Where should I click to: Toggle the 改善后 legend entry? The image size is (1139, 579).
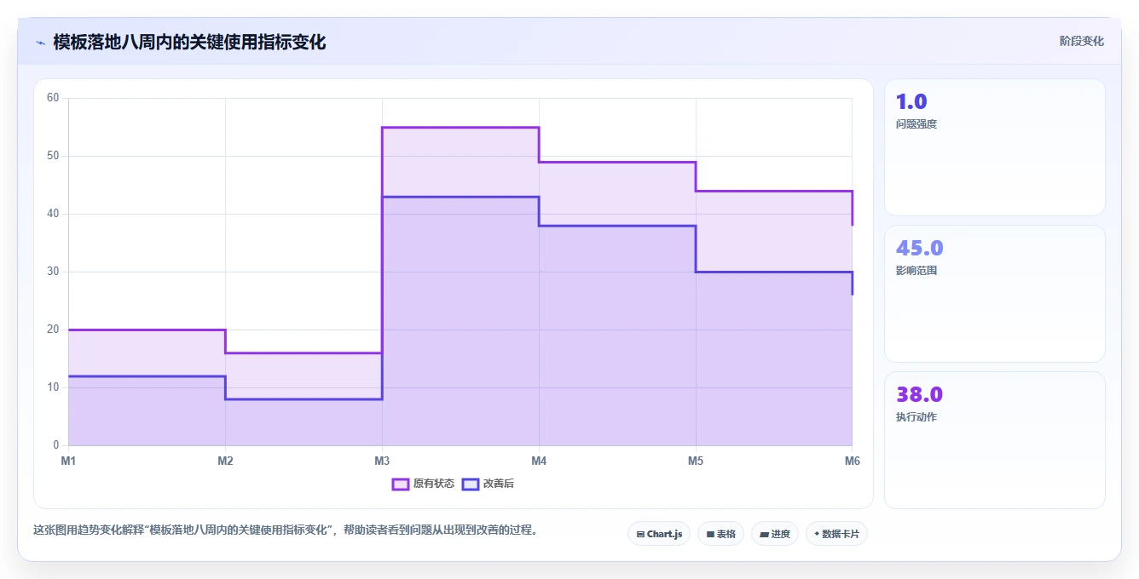click(488, 484)
